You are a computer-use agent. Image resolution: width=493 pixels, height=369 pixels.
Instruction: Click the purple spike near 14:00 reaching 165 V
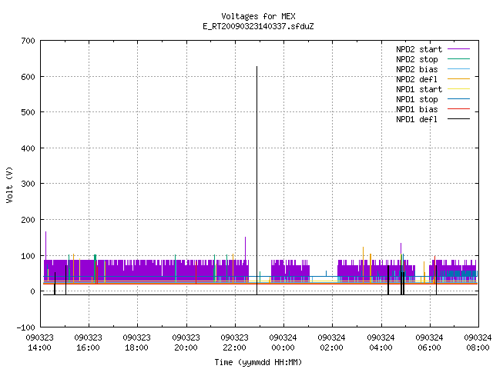coord(46,246)
